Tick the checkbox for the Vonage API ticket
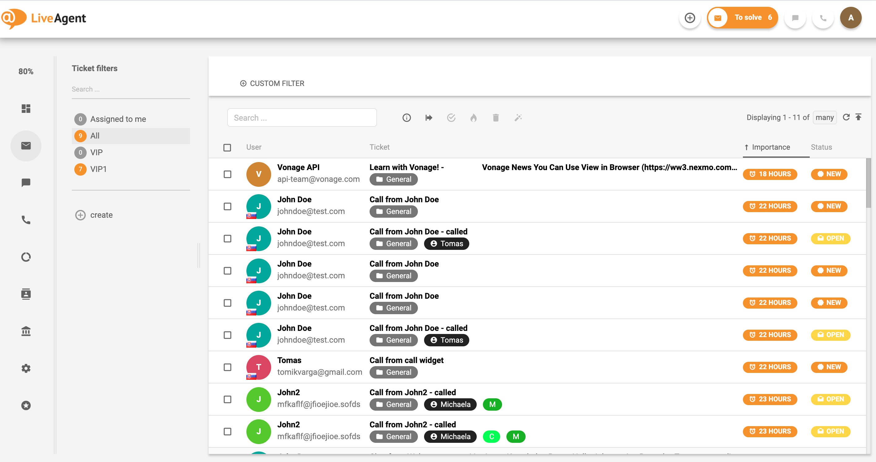 [227, 174]
